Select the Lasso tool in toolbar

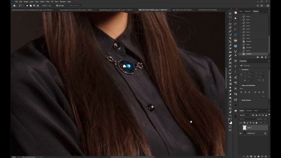(230, 21)
